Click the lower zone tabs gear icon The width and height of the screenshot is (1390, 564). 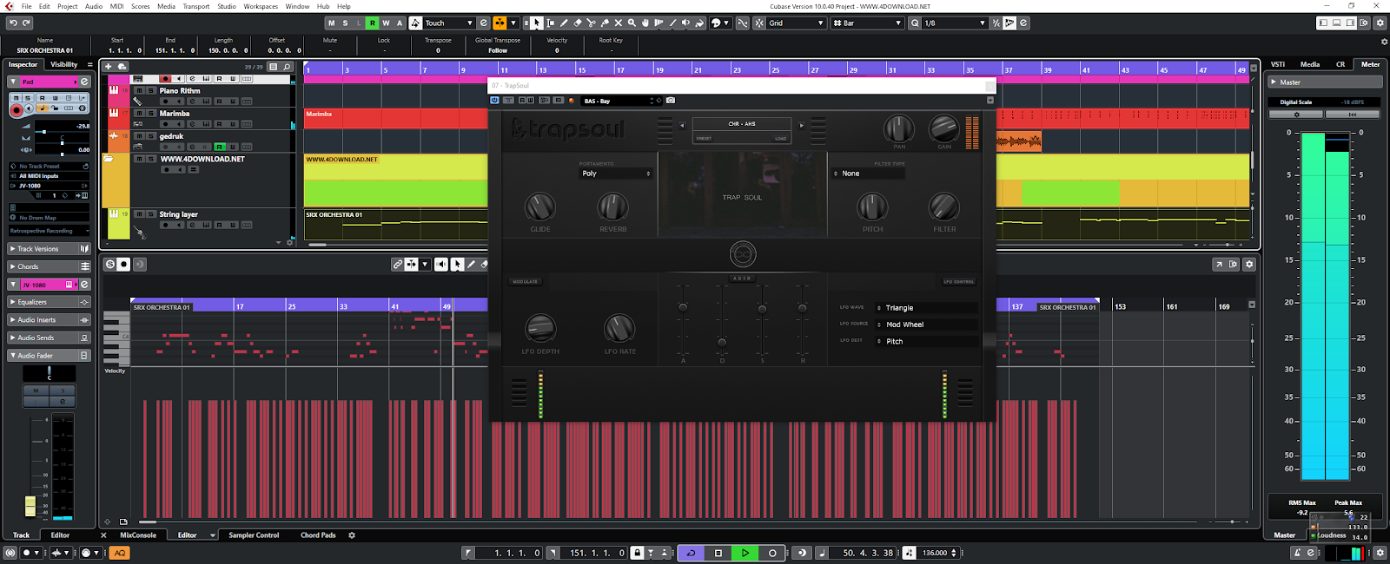(352, 535)
